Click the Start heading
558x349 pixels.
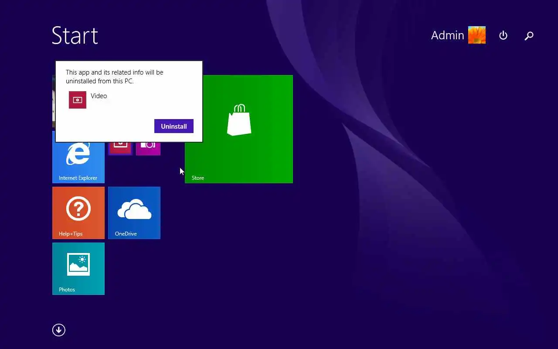pos(75,35)
